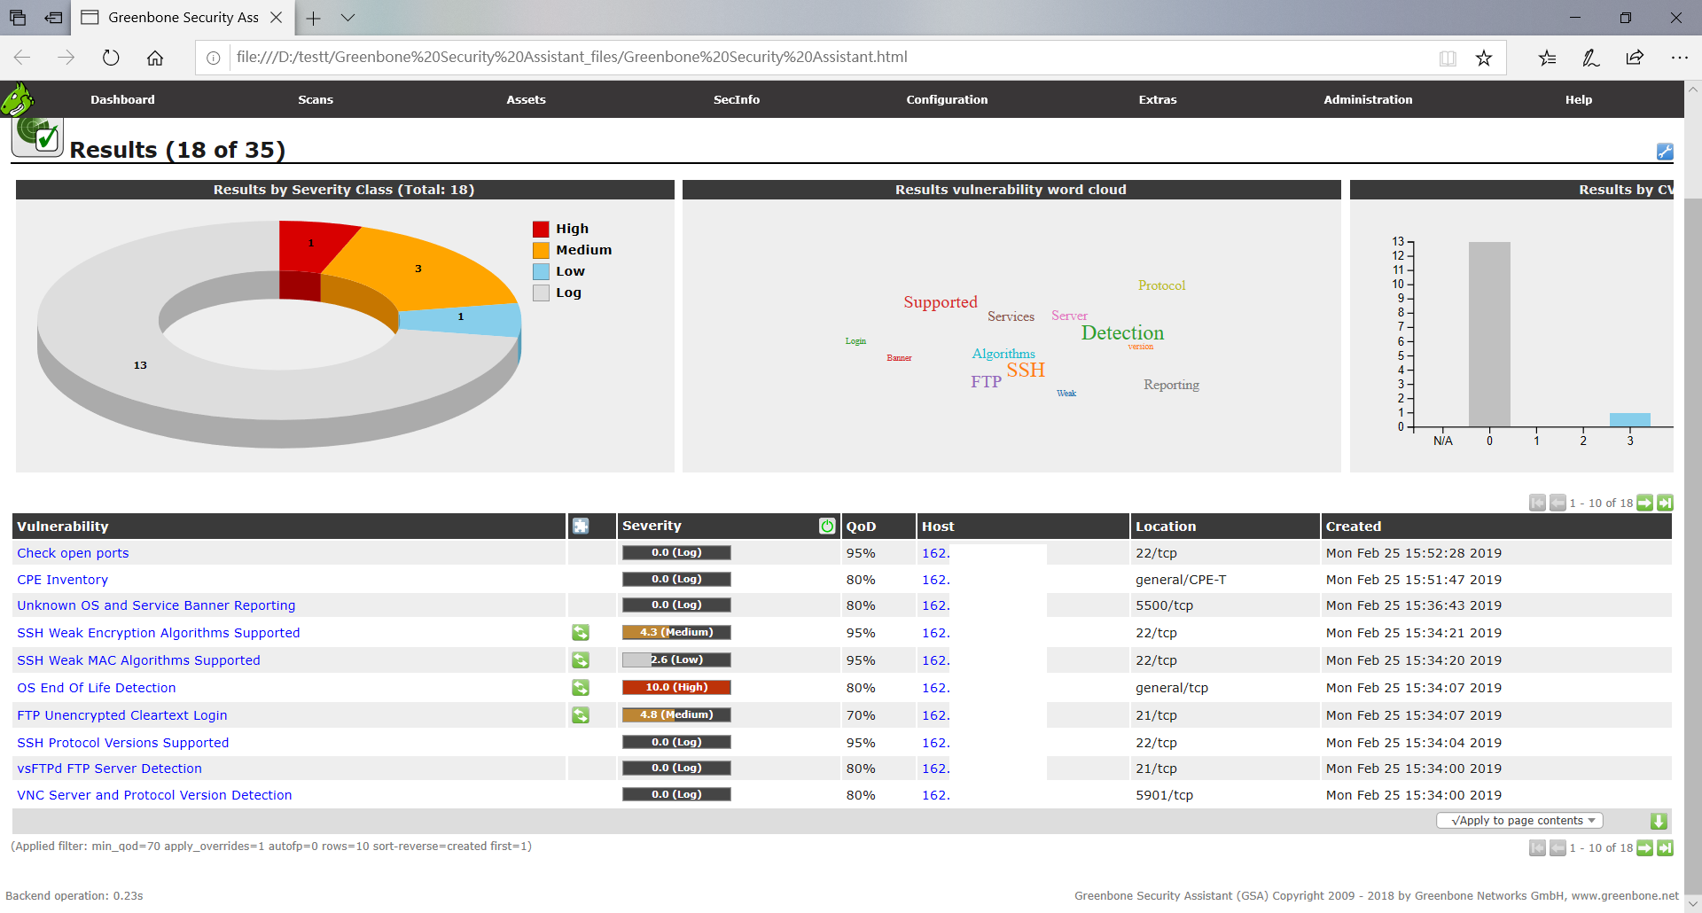The image size is (1702, 913).
Task: Refresh the browser page
Action: click(x=111, y=58)
